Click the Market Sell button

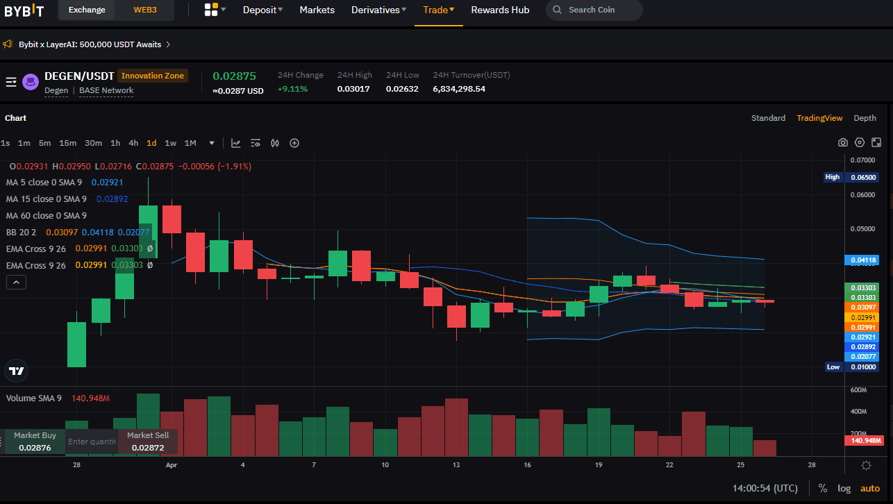tap(147, 442)
